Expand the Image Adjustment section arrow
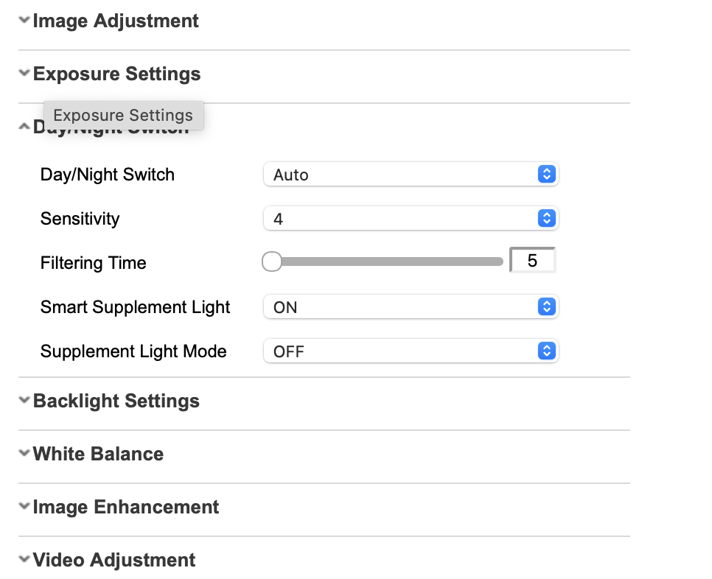The image size is (712, 579). (x=25, y=21)
